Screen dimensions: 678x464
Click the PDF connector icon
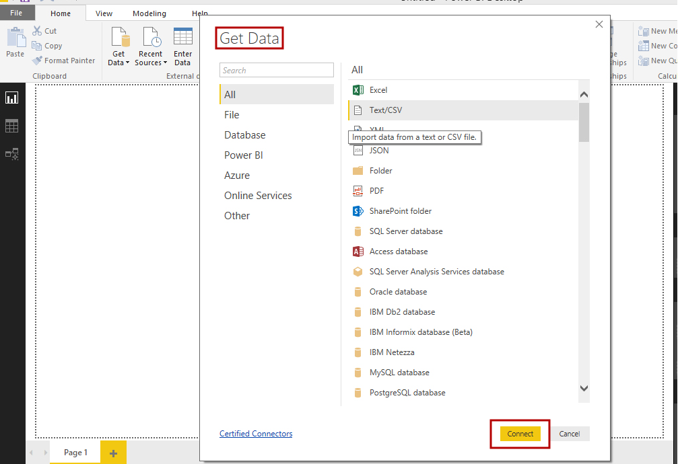[x=358, y=190]
